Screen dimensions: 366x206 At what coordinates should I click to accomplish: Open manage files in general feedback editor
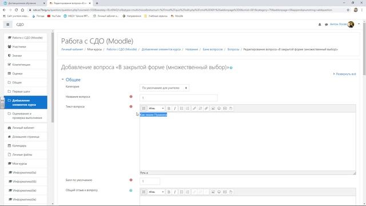point(231,192)
